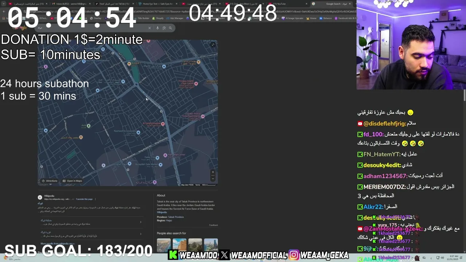Image resolution: width=466 pixels, height=262 pixels.
Task: Open first People also search for thumbnail
Action: (x=163, y=245)
